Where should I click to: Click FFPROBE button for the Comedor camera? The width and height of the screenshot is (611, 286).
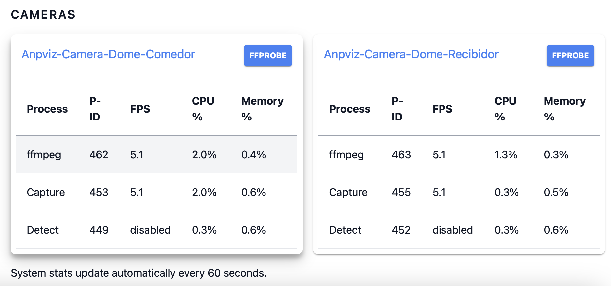pyautogui.click(x=268, y=56)
